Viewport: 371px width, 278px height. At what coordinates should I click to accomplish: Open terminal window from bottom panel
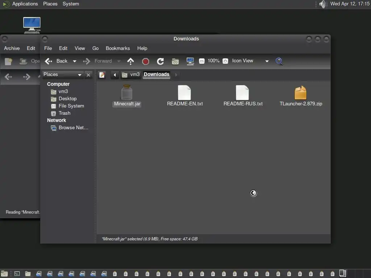[x=17, y=274]
